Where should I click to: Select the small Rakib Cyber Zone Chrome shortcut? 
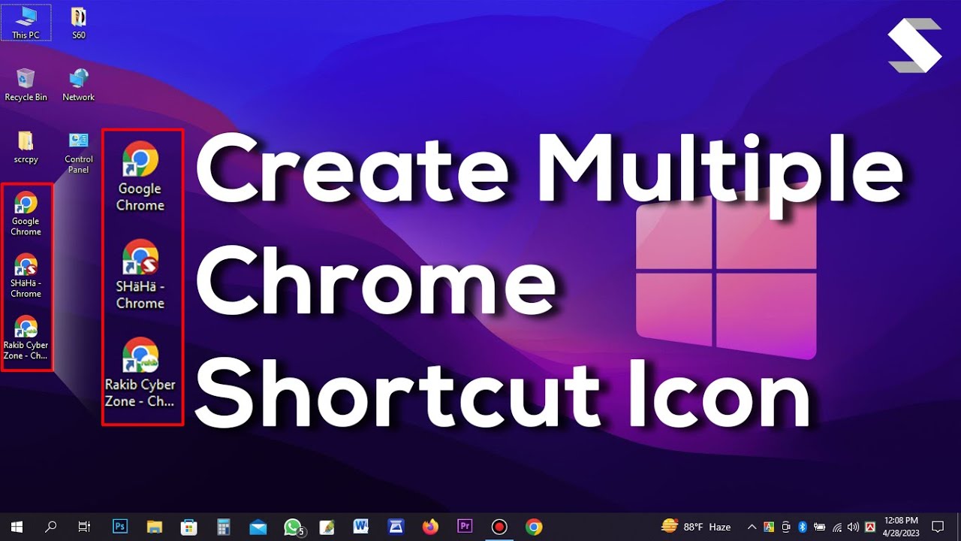point(26,338)
